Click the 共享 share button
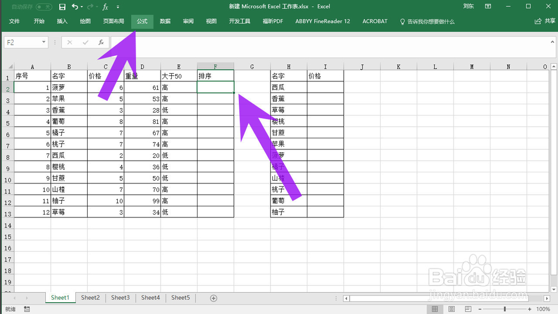The image size is (558, 314). 545,21
